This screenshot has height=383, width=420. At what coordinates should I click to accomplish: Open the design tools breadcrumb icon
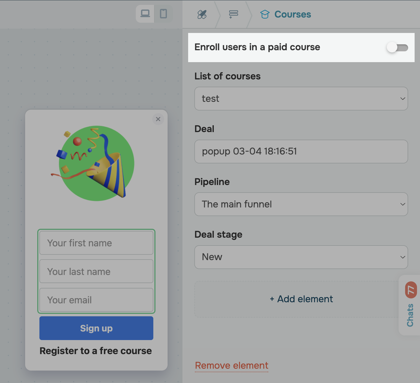(x=202, y=14)
